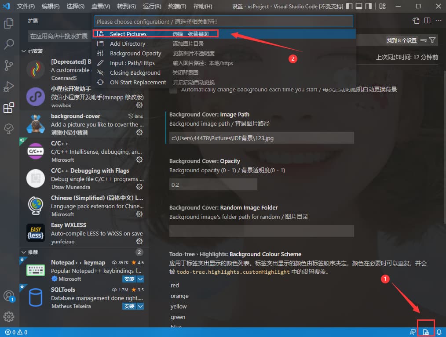This screenshot has width=446, height=337.
Task: Click the background-cover icon in status bar
Action: tap(426, 332)
